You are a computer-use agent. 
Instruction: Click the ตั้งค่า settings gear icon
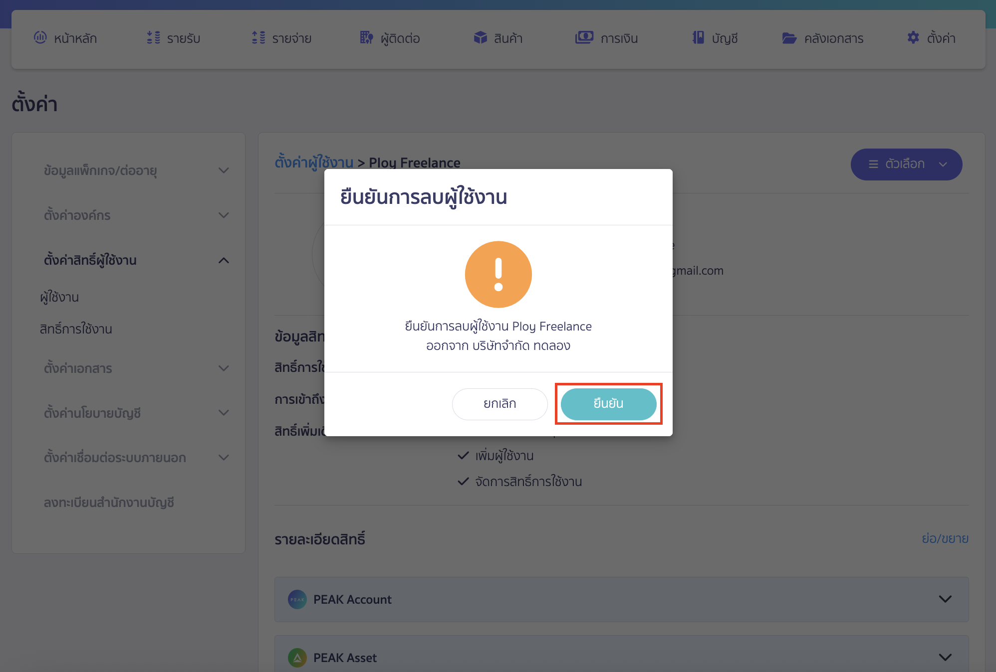[x=913, y=37]
